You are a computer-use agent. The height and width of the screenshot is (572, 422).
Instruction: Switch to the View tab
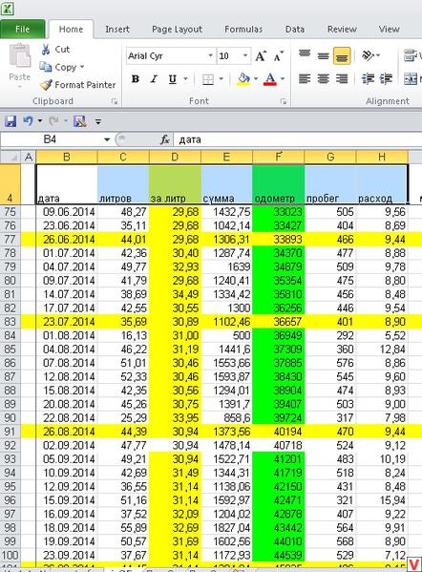pyautogui.click(x=389, y=30)
